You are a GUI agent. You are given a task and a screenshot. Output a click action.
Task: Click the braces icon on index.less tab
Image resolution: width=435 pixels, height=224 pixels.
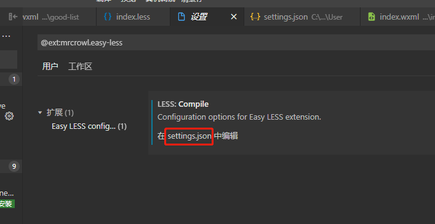(x=108, y=17)
